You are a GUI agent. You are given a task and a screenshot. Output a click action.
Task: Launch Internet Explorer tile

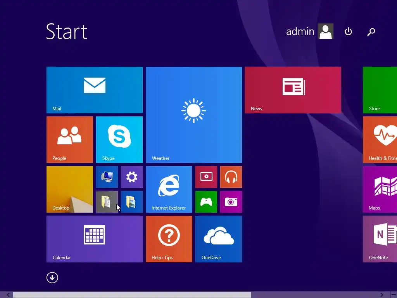tap(169, 189)
